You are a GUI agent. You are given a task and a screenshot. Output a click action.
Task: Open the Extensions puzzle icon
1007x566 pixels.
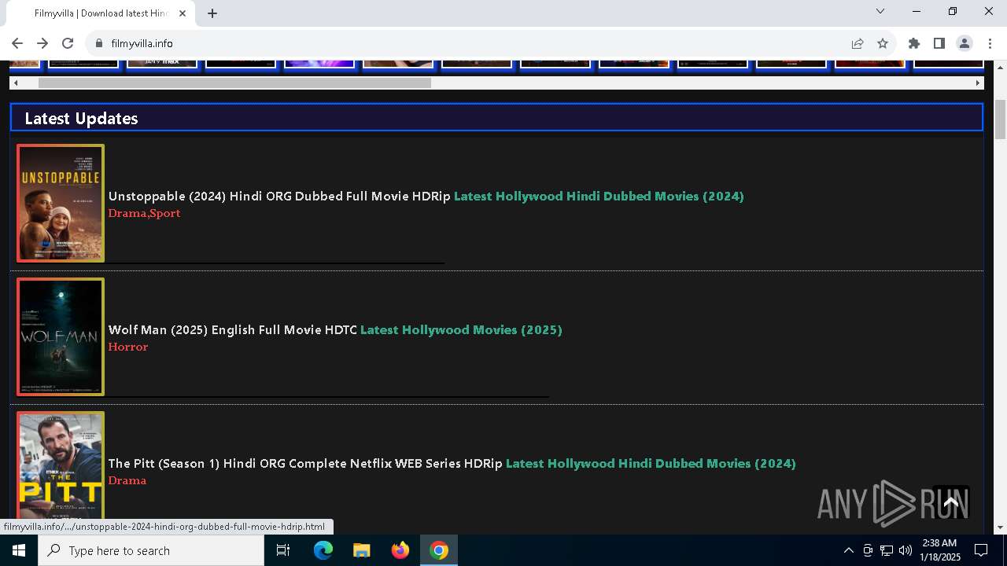(914, 43)
